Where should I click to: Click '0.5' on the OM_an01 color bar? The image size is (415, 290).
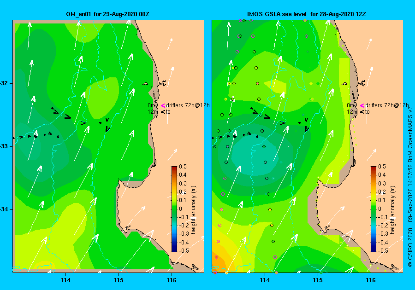183,167
